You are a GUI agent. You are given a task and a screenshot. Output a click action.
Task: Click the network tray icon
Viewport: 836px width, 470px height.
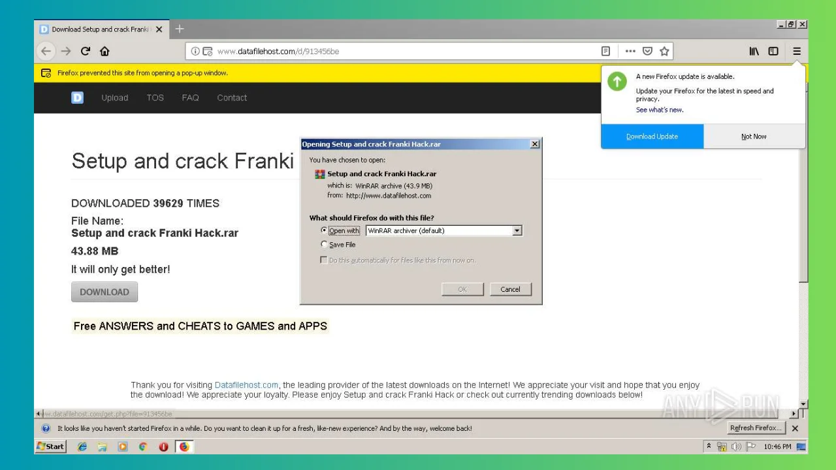[x=722, y=446]
